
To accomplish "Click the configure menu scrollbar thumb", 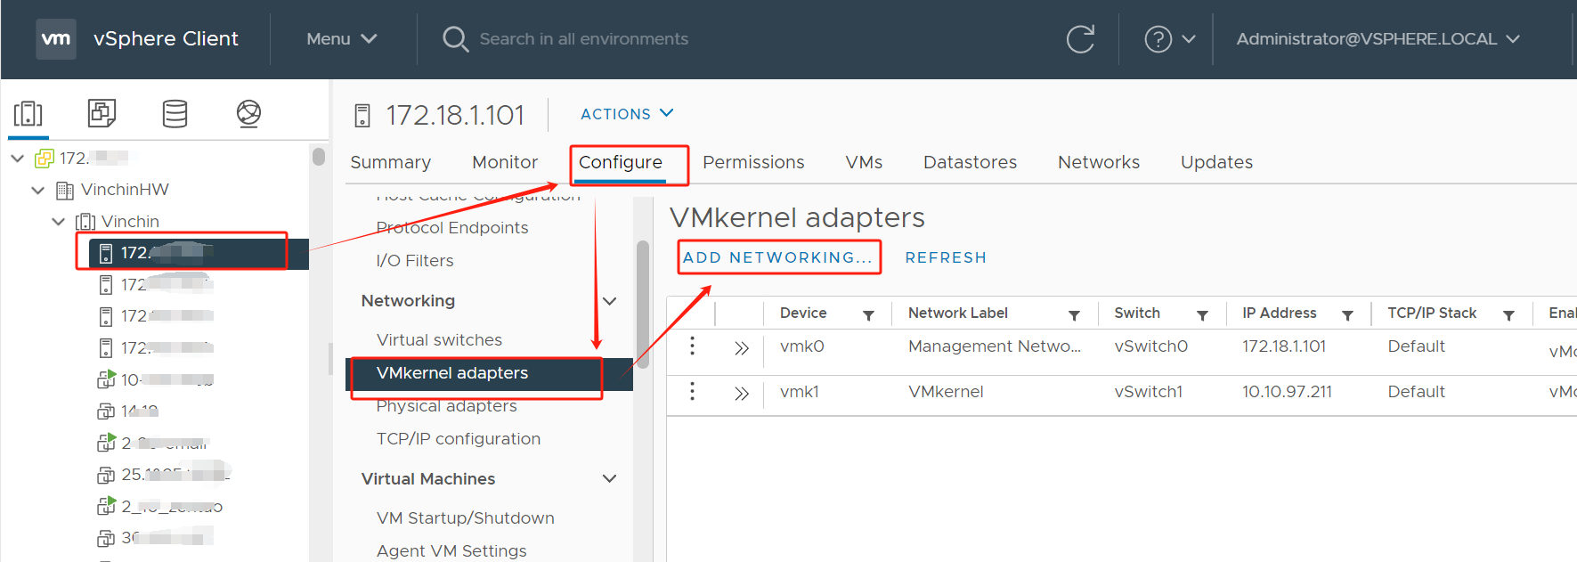I will pyautogui.click(x=643, y=305).
